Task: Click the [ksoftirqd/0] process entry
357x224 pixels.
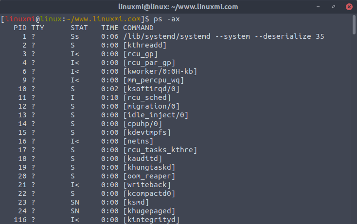Action: 152,89
